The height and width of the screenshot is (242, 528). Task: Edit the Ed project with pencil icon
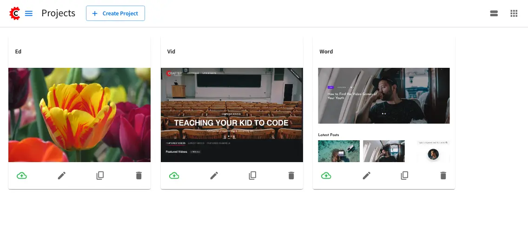point(62,176)
